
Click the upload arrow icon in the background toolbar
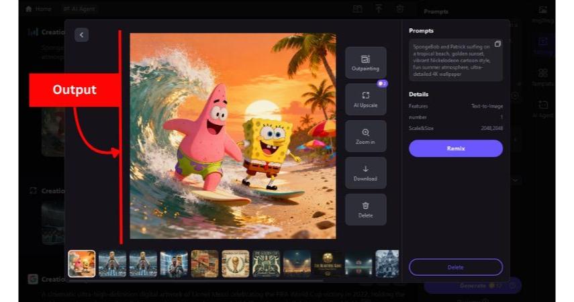(x=379, y=9)
